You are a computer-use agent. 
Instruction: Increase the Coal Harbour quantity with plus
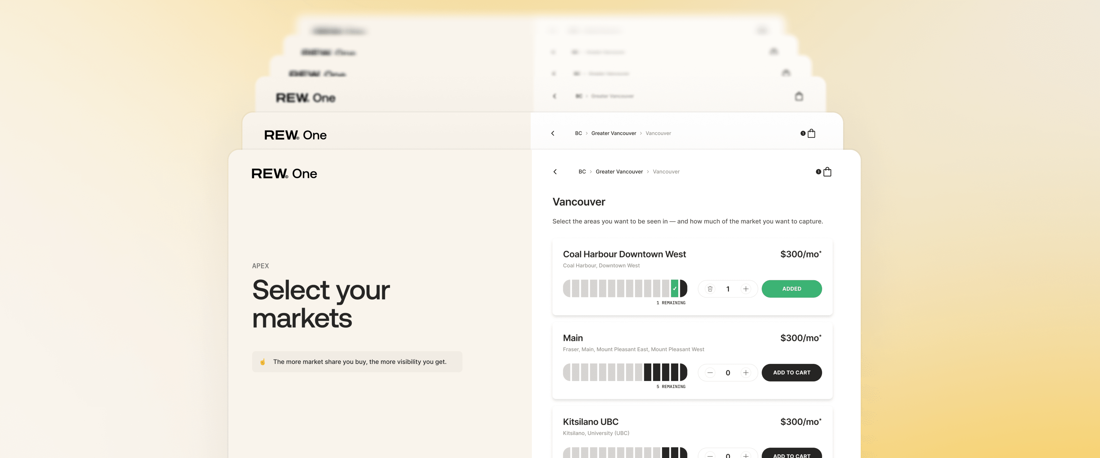(745, 289)
